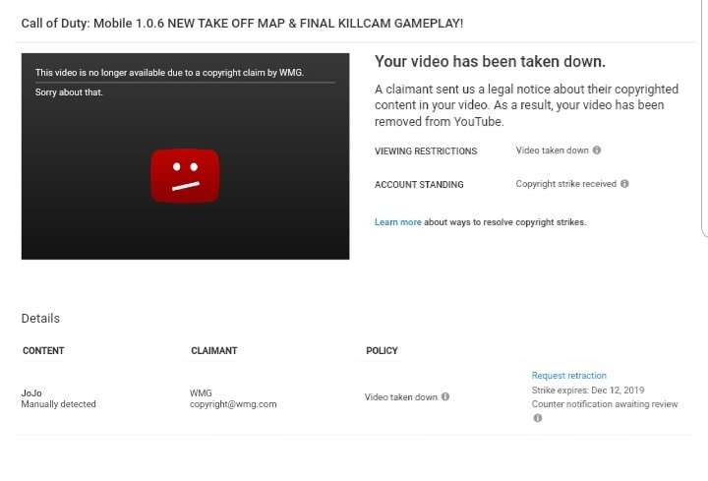Click the VIEWING RESTRICTIONS label
This screenshot has width=708, height=481.
pyautogui.click(x=426, y=150)
